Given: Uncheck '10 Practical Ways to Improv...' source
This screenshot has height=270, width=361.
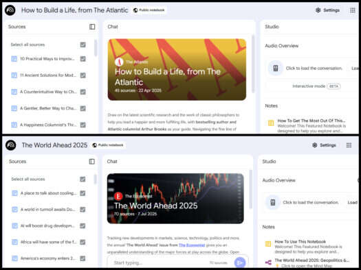Looking at the screenshot, I should (83, 59).
